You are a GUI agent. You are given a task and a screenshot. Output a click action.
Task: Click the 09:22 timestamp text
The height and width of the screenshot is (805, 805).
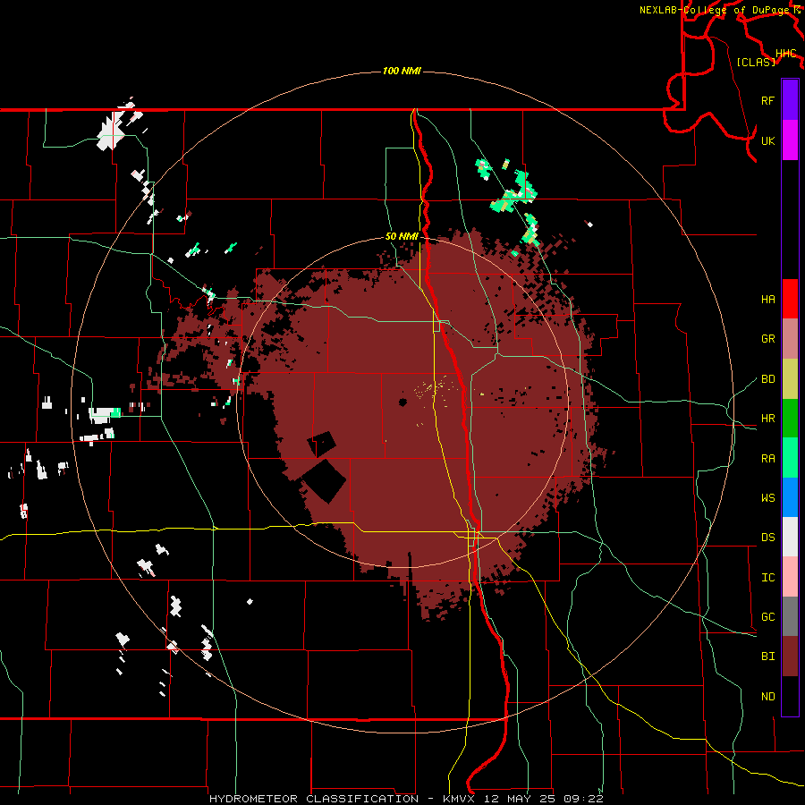point(583,799)
